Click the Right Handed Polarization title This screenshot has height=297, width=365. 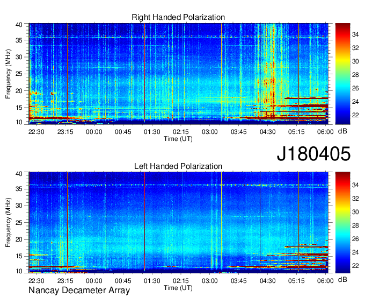coord(178,17)
